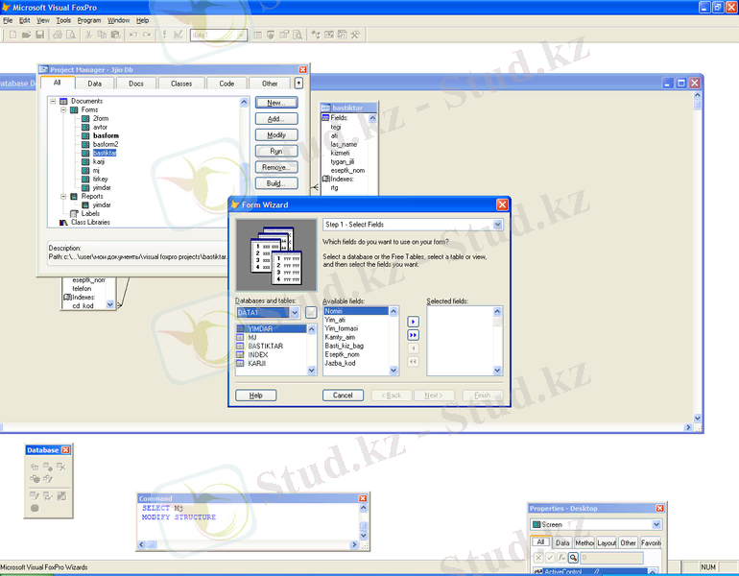
Task: Cancel the Form Wizard
Action: (x=343, y=396)
